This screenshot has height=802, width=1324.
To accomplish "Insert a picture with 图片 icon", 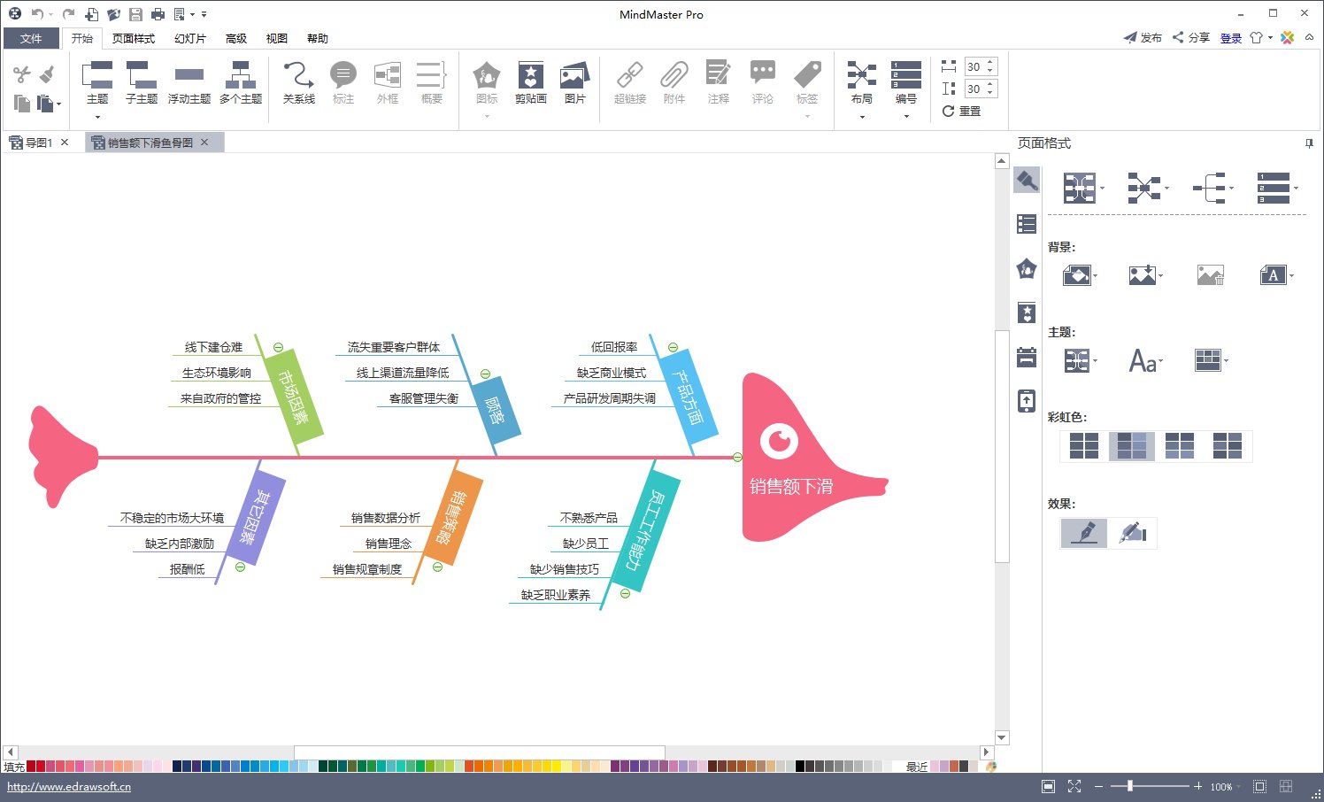I will click(x=574, y=83).
